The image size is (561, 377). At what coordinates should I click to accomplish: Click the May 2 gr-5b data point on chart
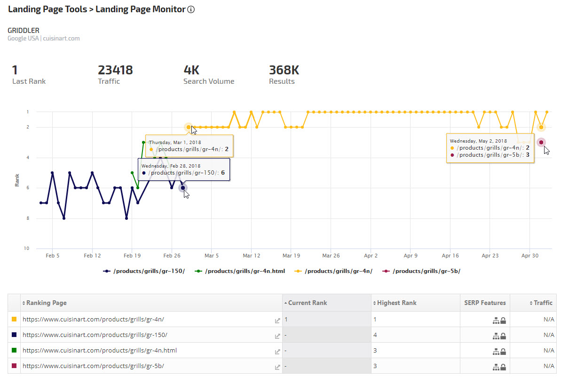click(x=541, y=142)
